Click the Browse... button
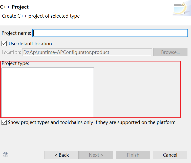The image size is (191, 163). [x=170, y=52]
